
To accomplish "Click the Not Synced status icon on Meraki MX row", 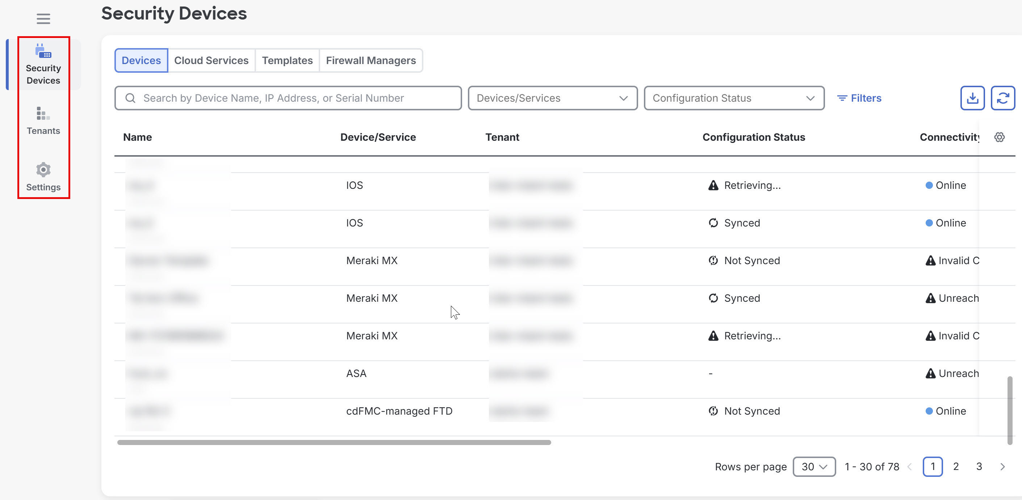I will pos(713,260).
